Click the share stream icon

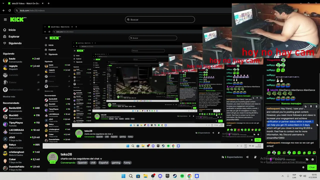click(247, 157)
